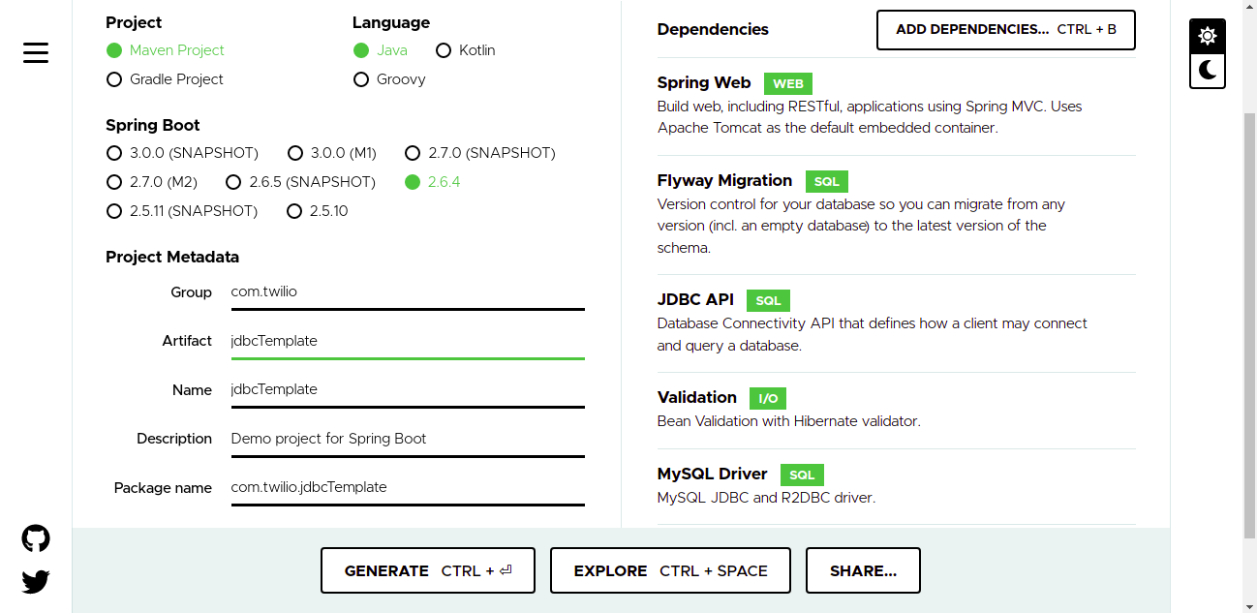The image size is (1257, 613).
Task: Focus the Group input field
Action: point(408,292)
